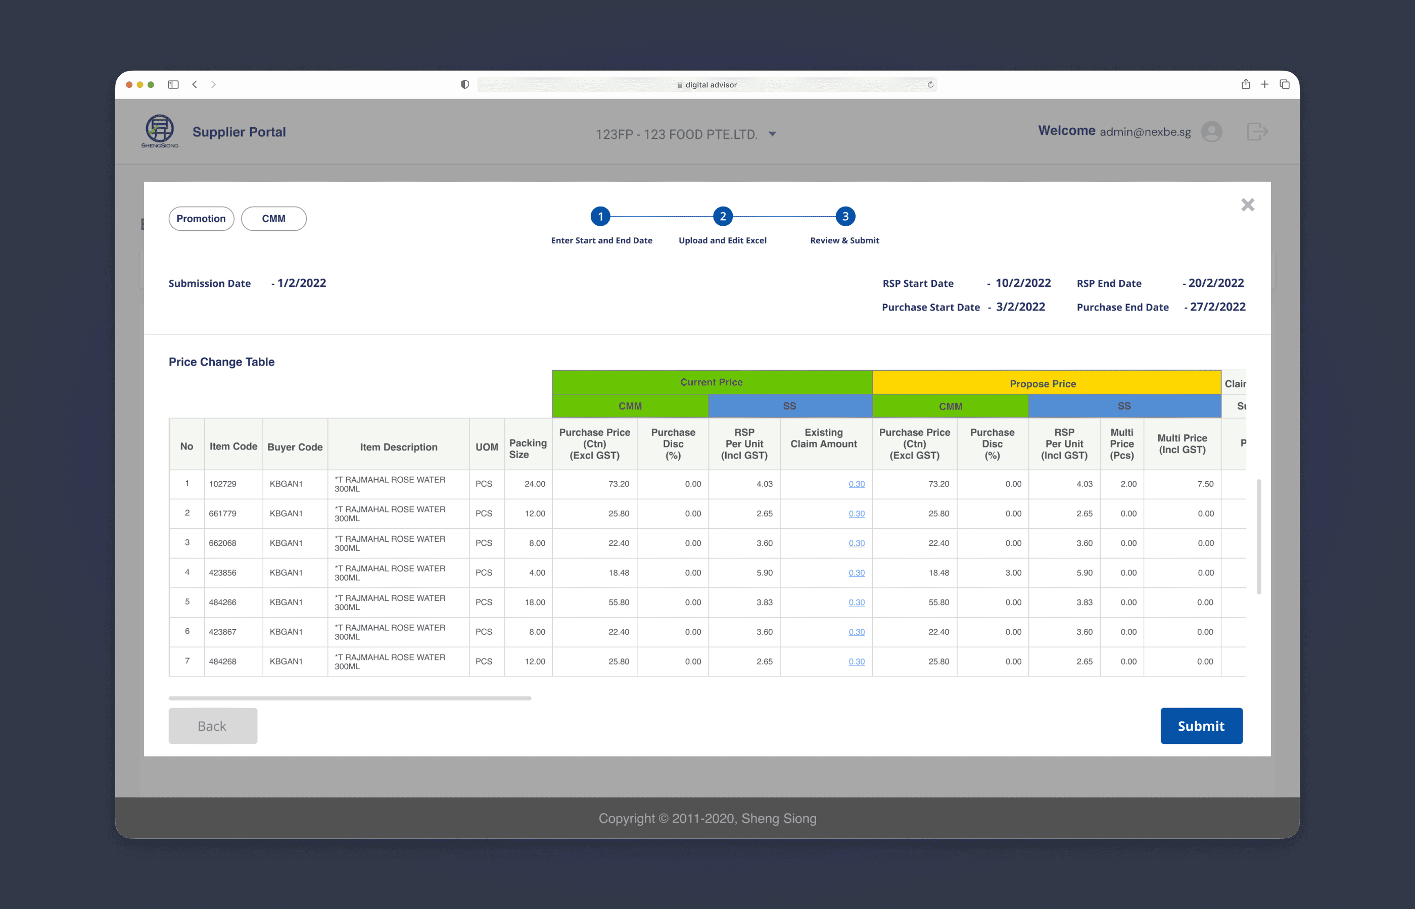
Task: Open claim amount 0.30 link for item 423856
Action: [856, 572]
